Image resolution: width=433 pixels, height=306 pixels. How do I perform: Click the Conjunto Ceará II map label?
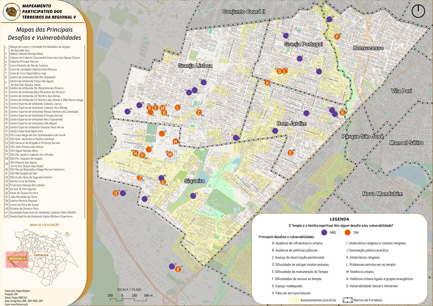click(244, 12)
